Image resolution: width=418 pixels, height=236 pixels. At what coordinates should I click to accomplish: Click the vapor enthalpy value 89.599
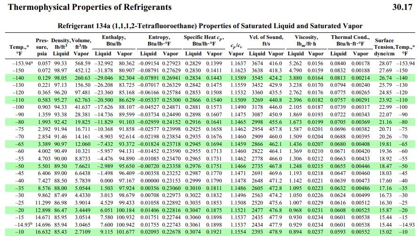tap(126, 114)
